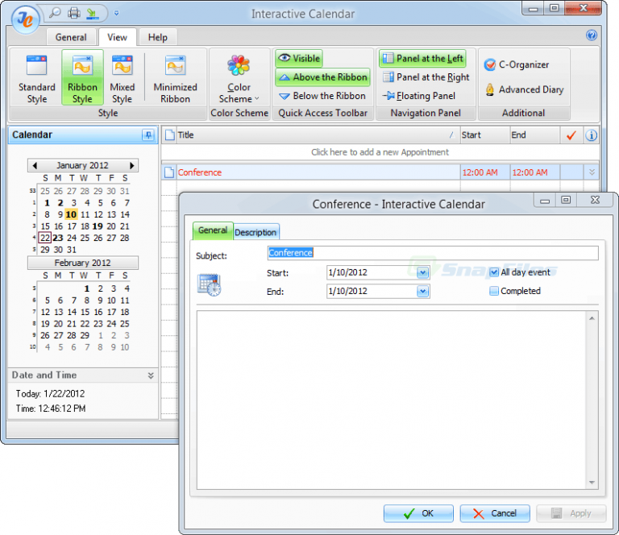The height and width of the screenshot is (535, 619).
Task: Click the calendar clock icon in dialog
Action: pyautogui.click(x=210, y=284)
